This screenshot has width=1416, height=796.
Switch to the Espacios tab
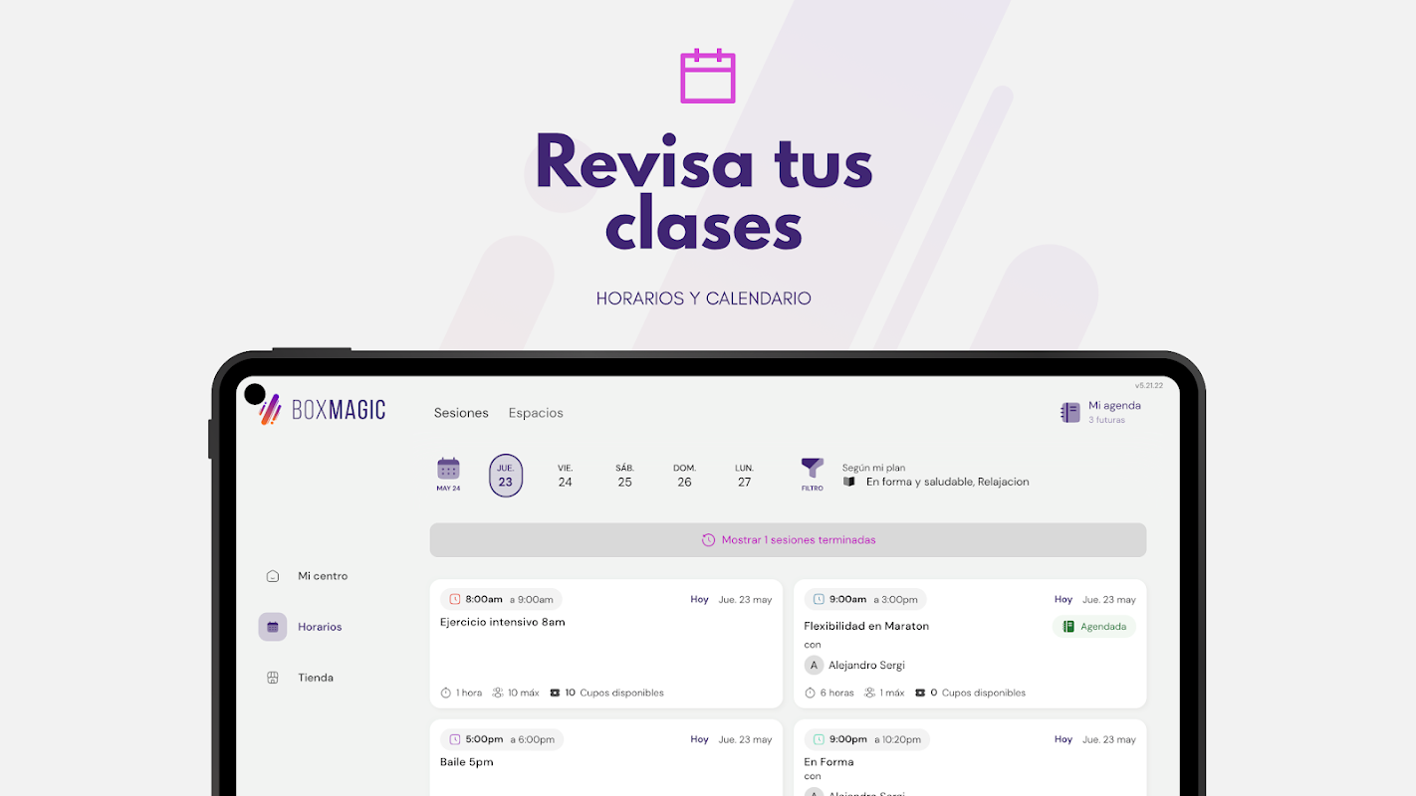click(536, 413)
